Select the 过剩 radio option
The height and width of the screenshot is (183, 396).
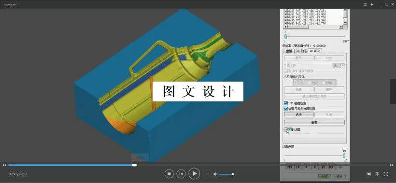tap(324, 83)
